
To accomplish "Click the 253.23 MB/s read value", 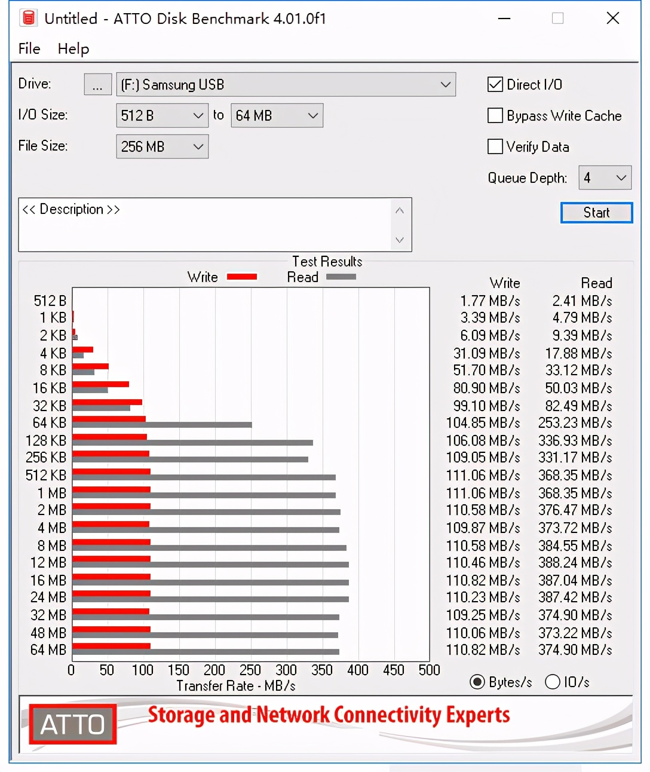I will pyautogui.click(x=575, y=422).
